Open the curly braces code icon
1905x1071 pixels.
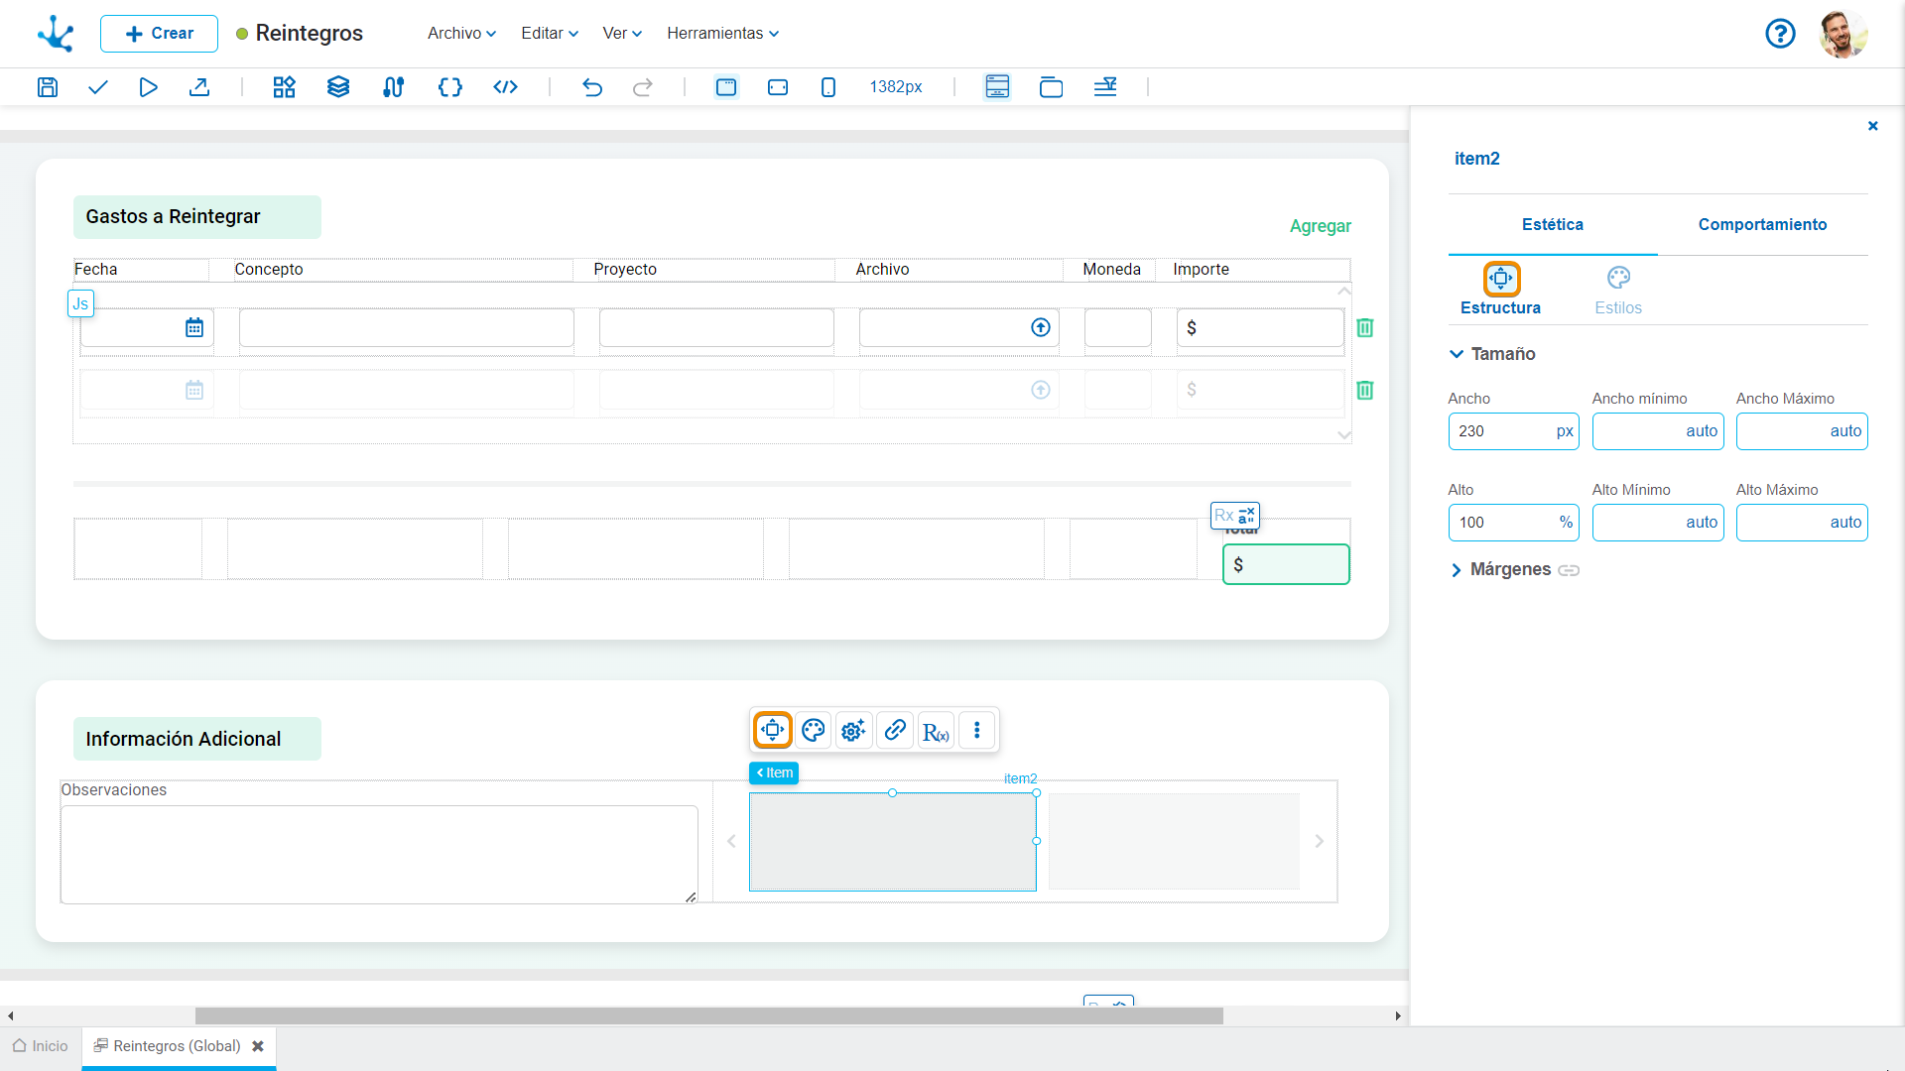[x=450, y=87]
